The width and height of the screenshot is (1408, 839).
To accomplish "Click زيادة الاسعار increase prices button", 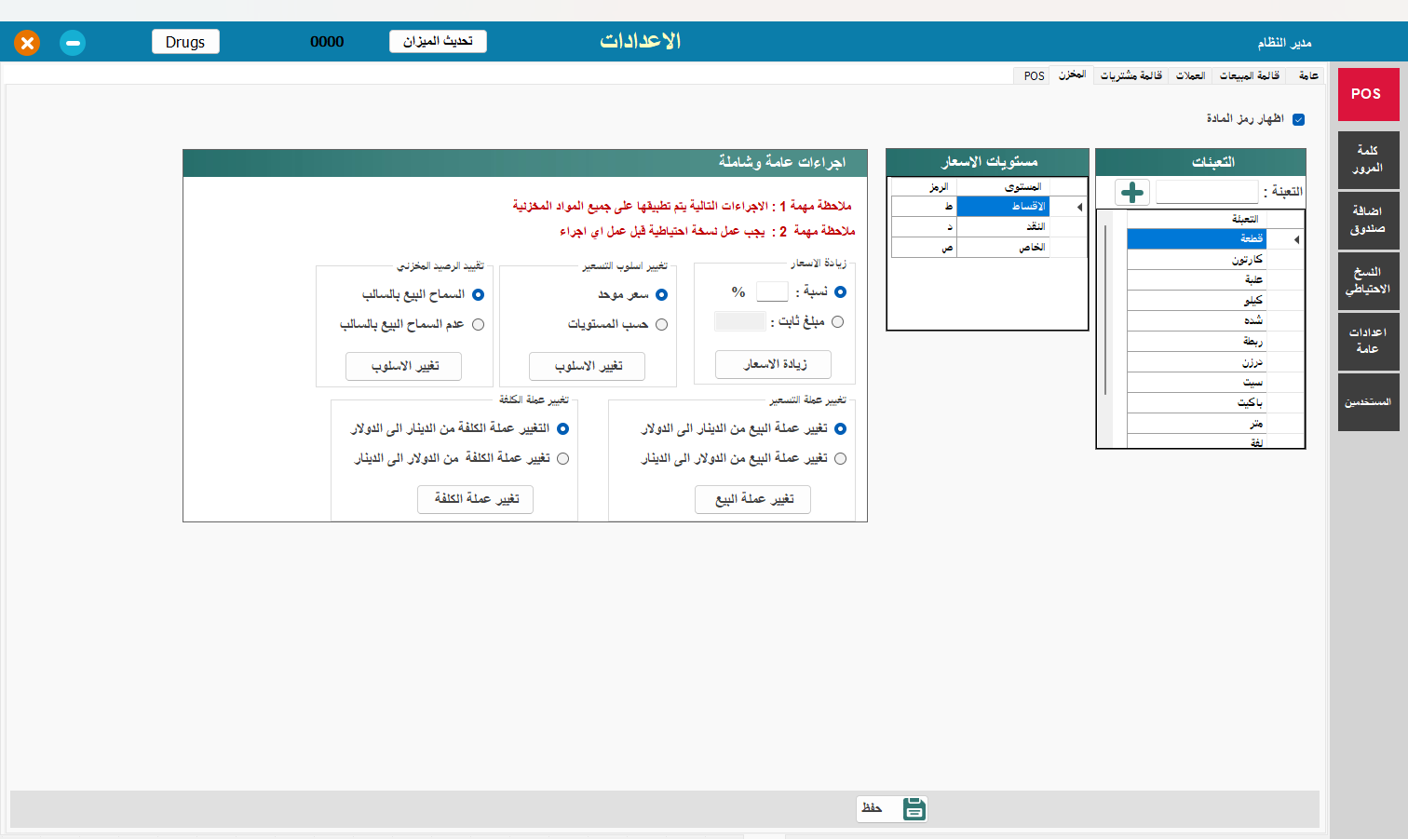I will (x=773, y=364).
